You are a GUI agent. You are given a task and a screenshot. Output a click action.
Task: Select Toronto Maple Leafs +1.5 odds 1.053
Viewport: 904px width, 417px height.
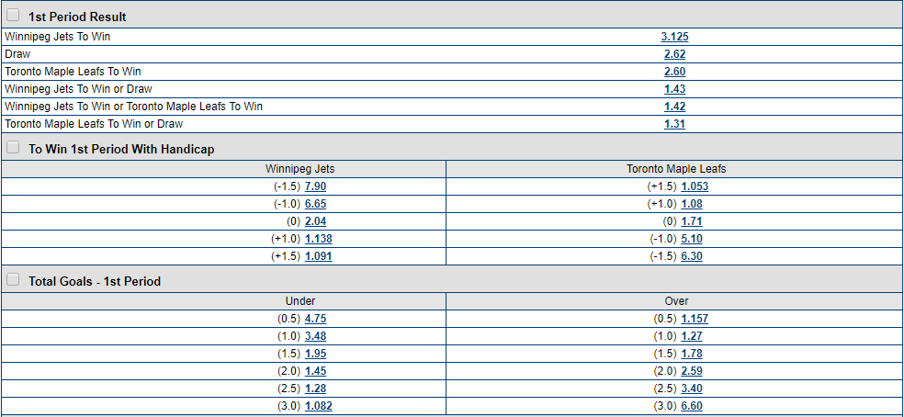[695, 186]
